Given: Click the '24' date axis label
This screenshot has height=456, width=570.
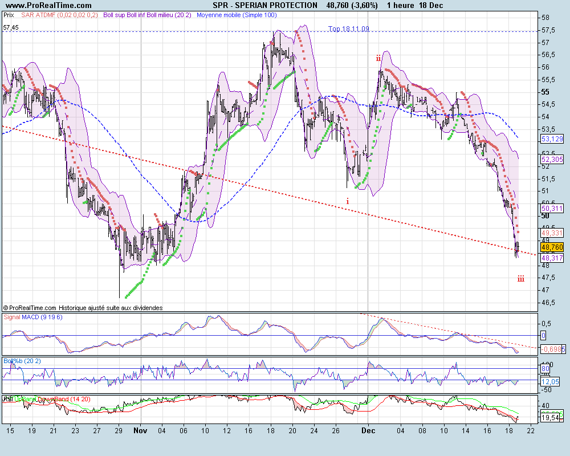Looking at the screenshot, I should coord(314,431).
